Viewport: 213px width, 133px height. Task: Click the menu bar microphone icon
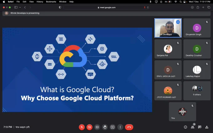(150, 2)
